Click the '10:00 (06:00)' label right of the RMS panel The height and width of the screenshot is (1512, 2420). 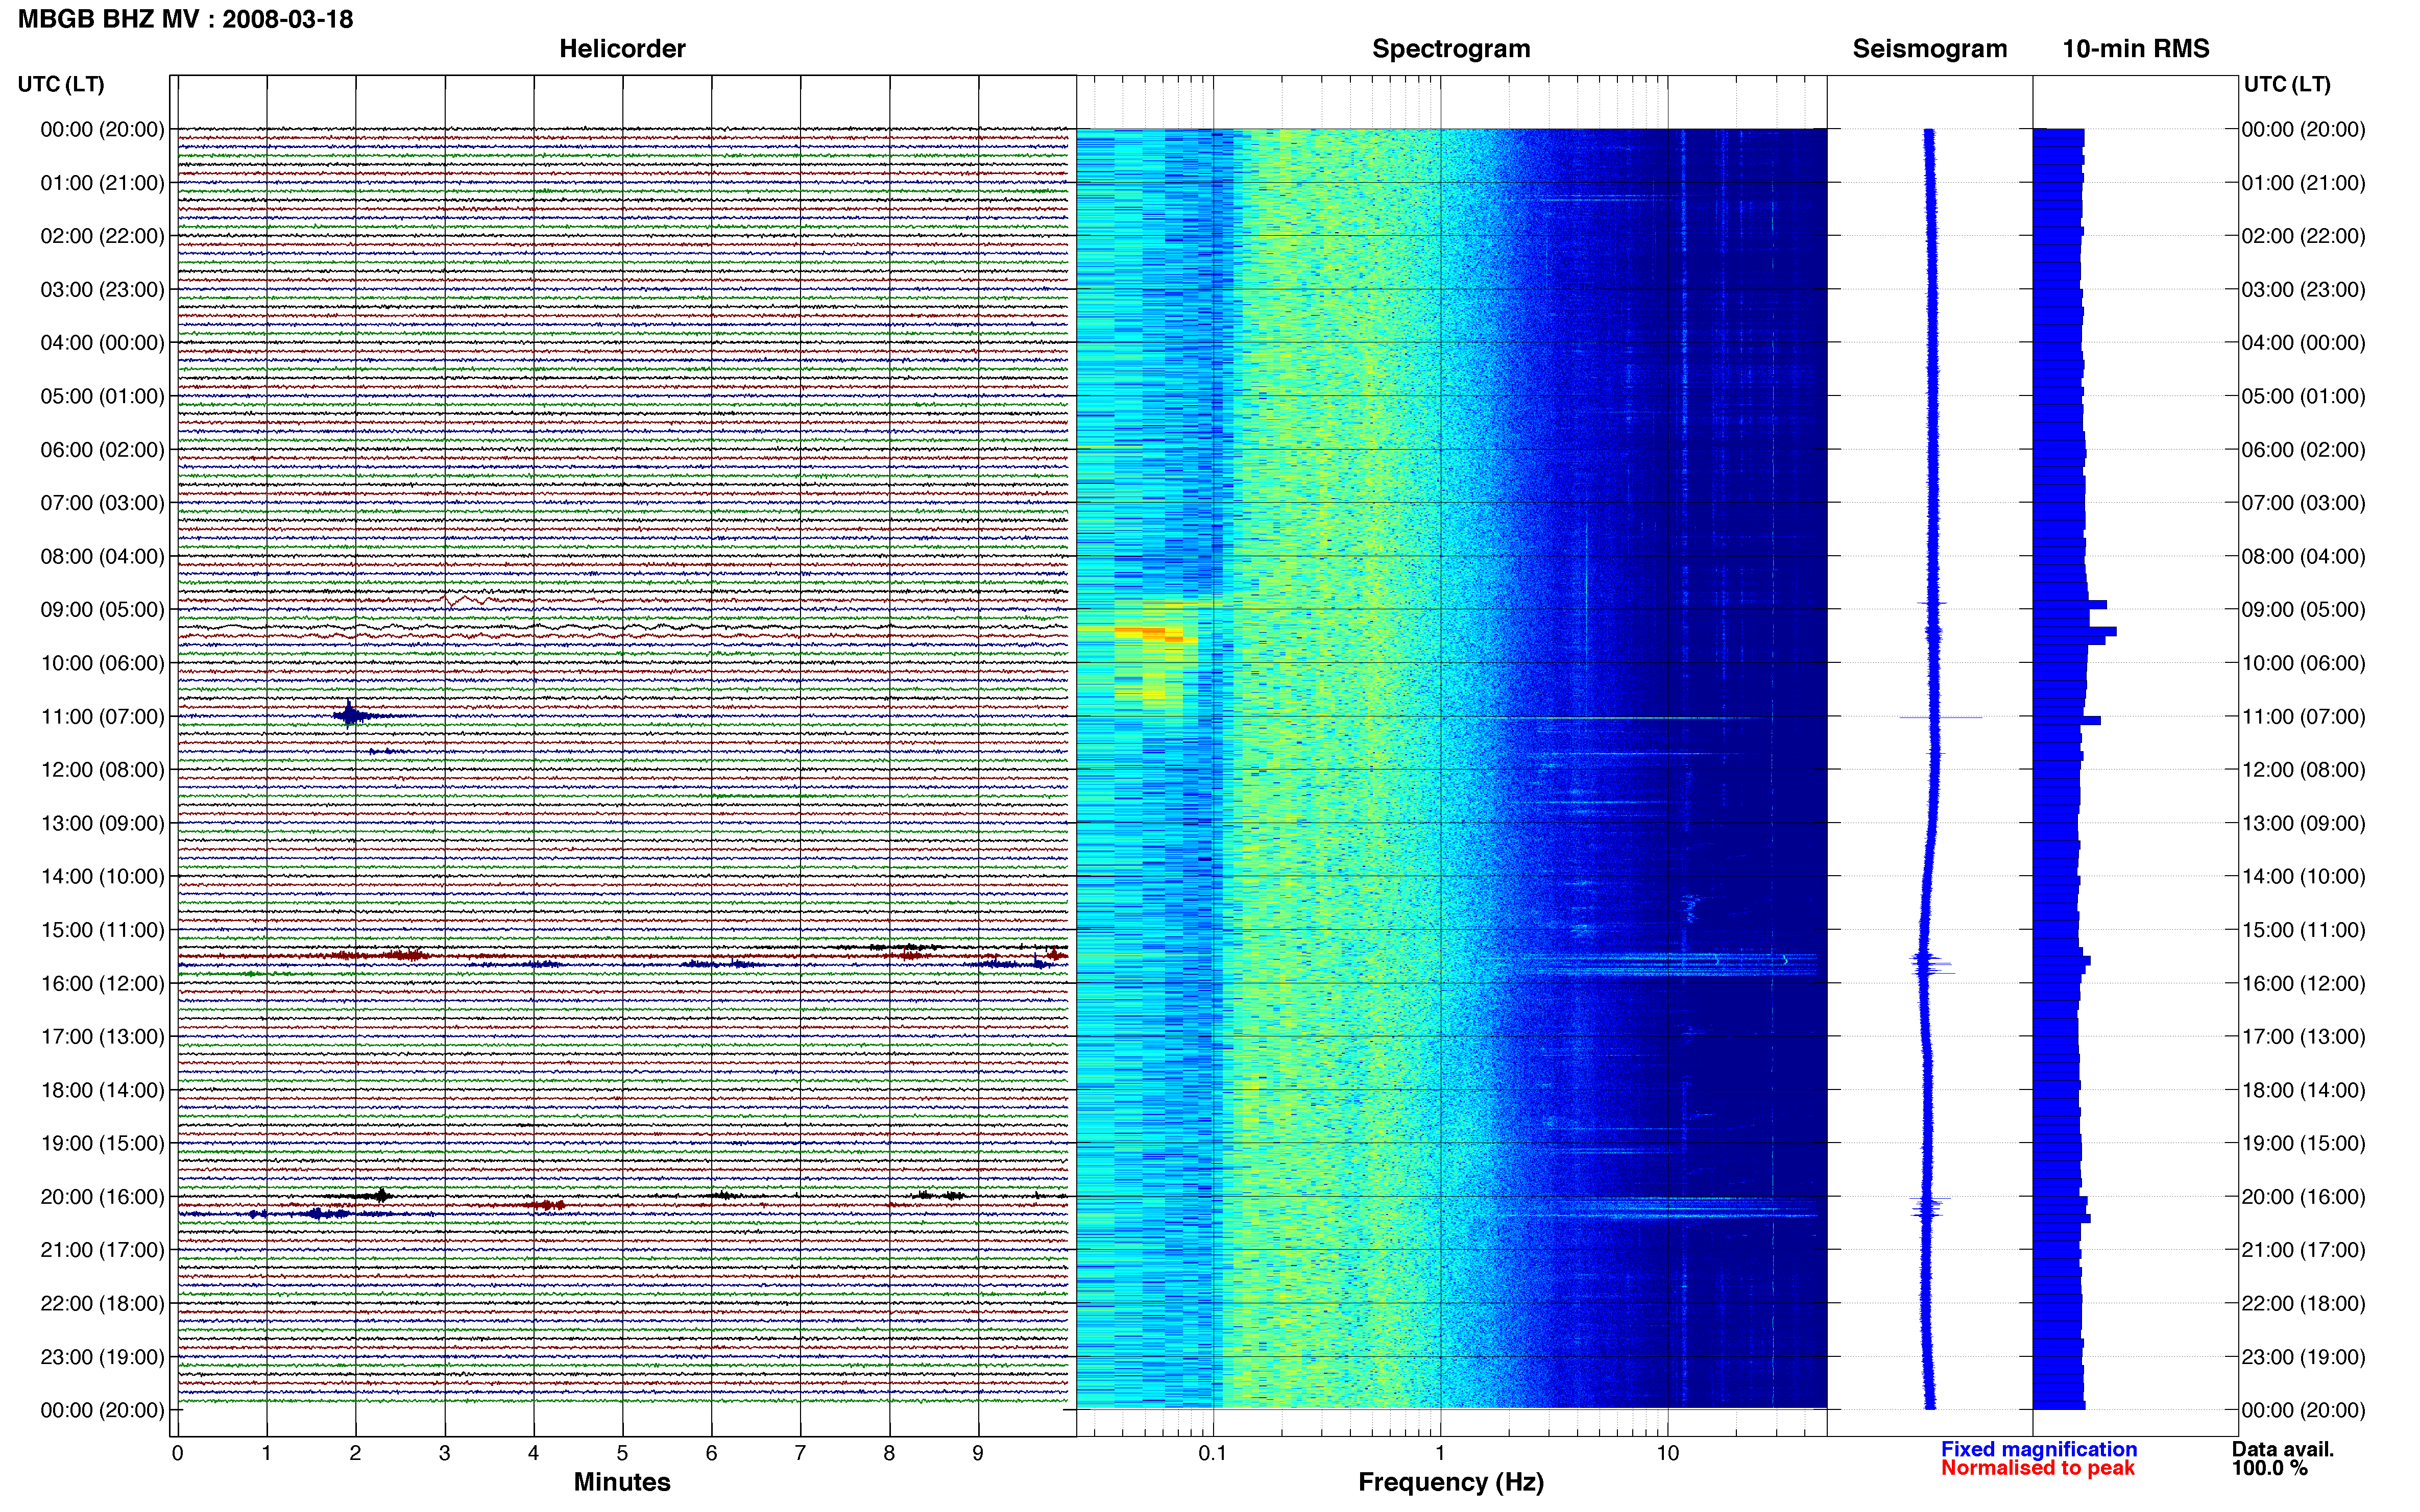(2303, 663)
